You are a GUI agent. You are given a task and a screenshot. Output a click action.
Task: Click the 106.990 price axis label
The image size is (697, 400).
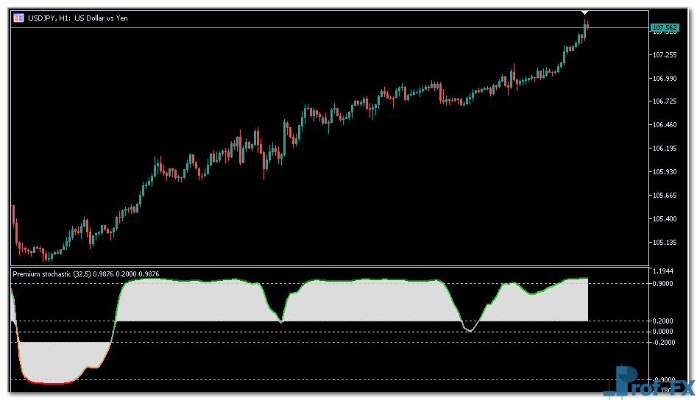(665, 79)
